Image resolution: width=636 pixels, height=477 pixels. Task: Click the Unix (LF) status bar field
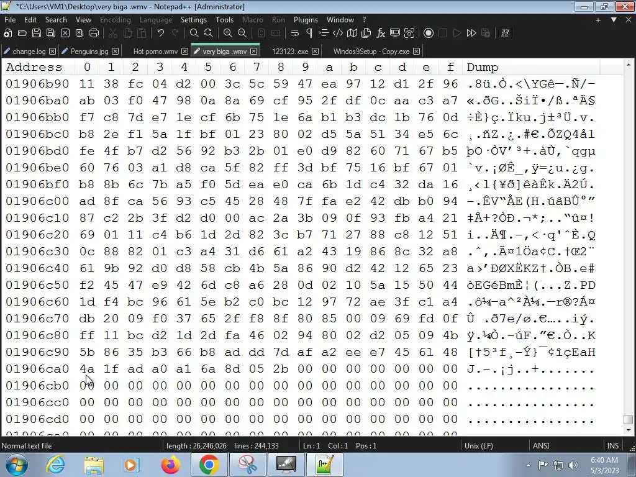click(x=479, y=446)
